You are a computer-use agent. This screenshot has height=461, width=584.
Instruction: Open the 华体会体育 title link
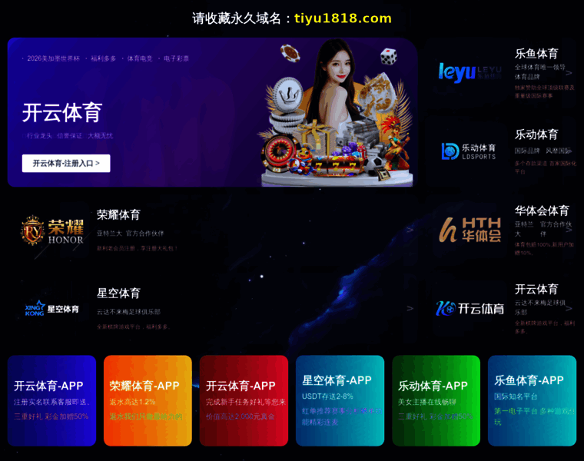pos(542,211)
